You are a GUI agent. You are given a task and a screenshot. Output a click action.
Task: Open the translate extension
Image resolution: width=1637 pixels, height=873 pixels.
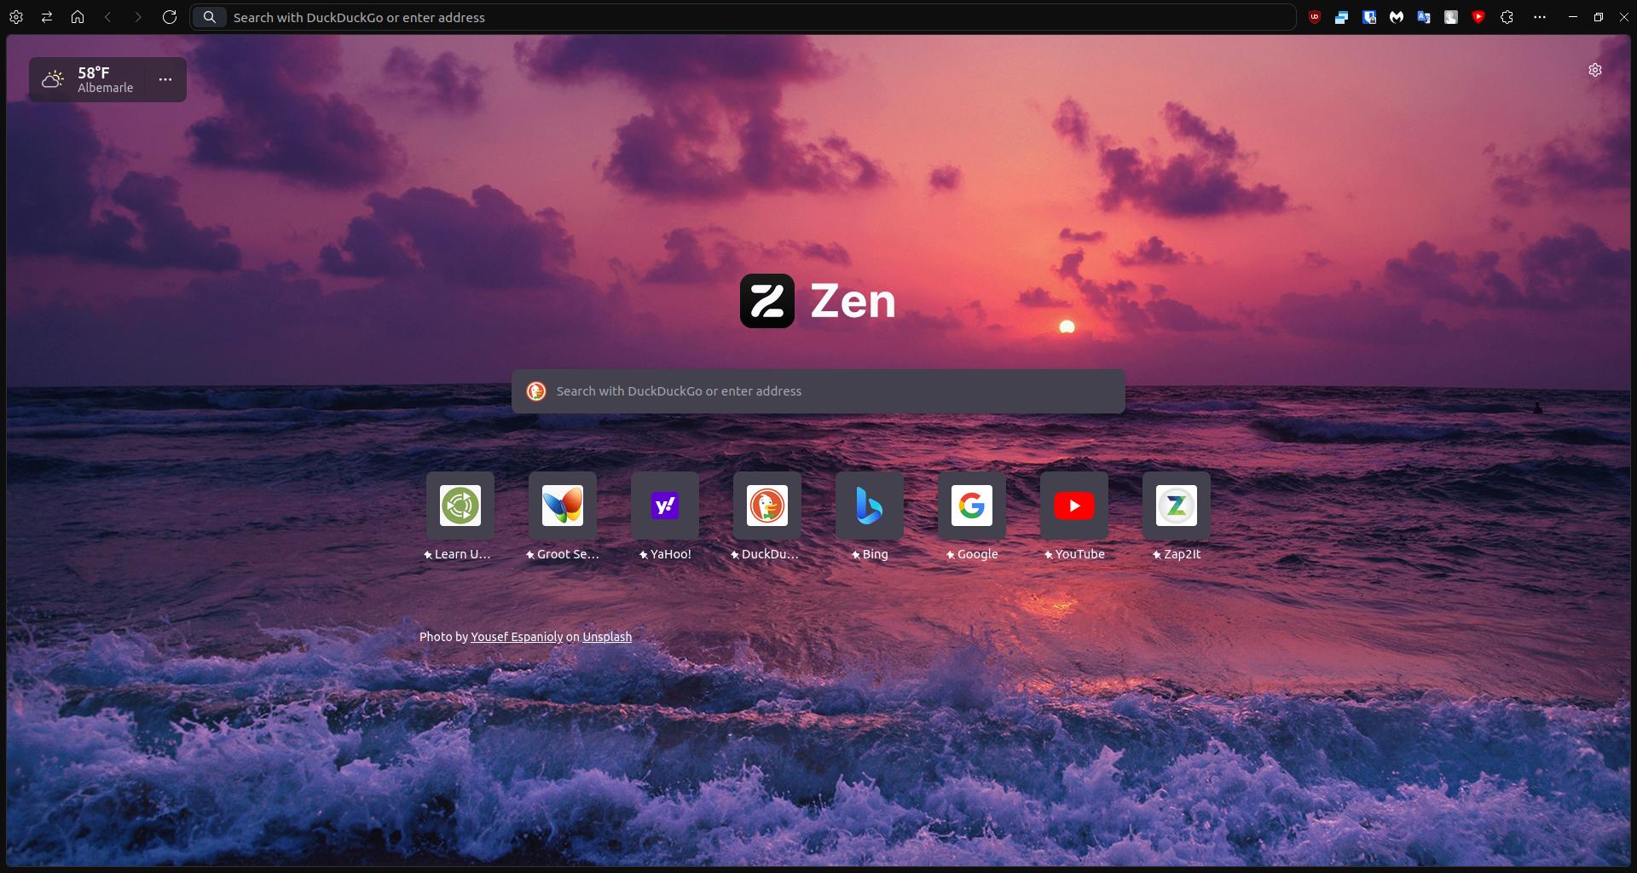pos(1424,17)
